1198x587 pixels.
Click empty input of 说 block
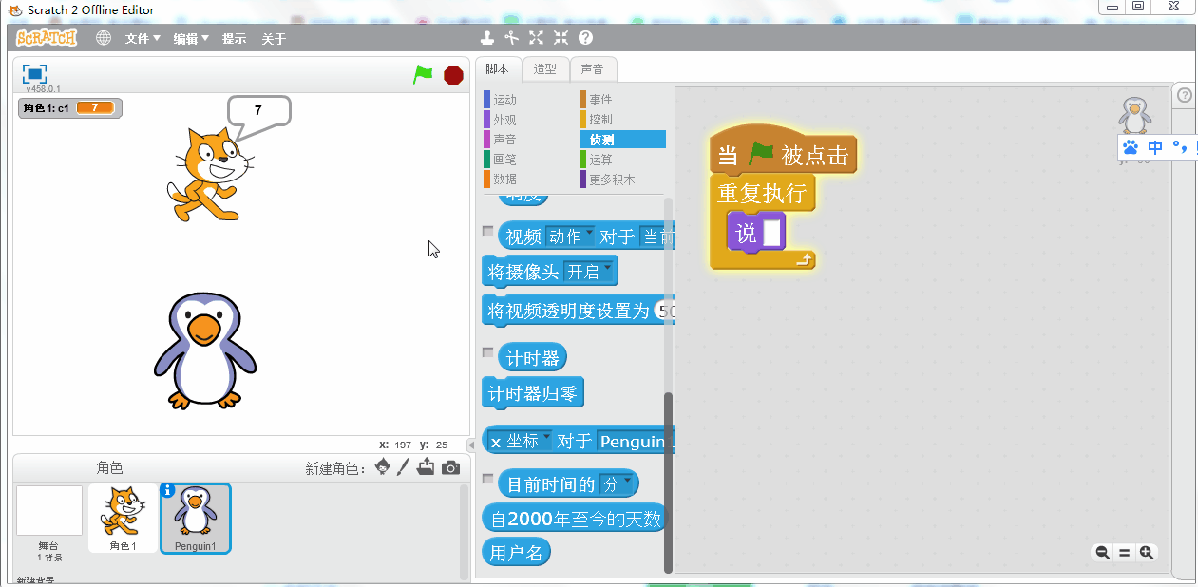770,233
